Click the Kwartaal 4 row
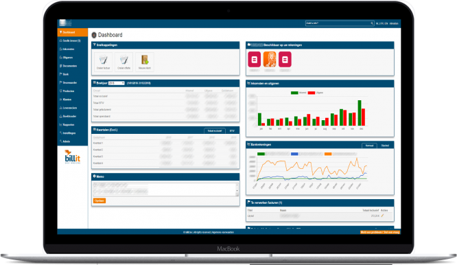457x265 pixels. pyautogui.click(x=165, y=163)
